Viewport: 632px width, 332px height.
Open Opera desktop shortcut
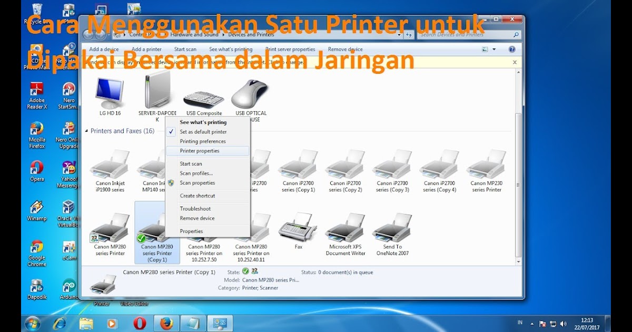pyautogui.click(x=37, y=171)
